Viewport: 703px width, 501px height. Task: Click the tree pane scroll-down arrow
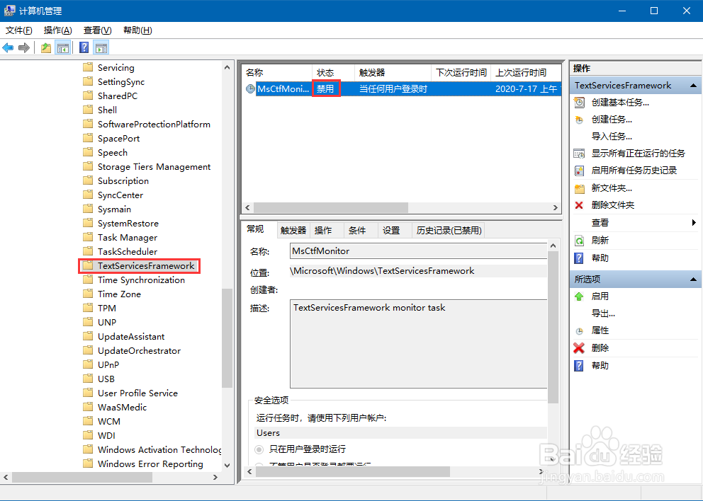[227, 466]
